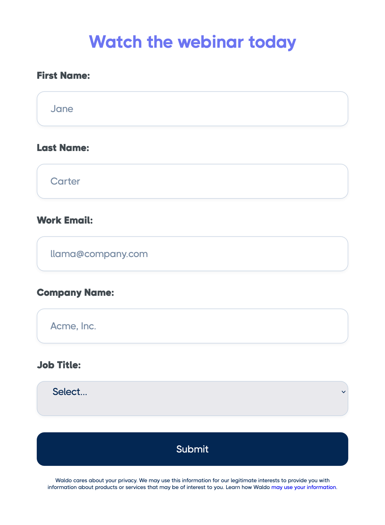Open the 'may use your information' link
Image resolution: width=385 pixels, height=525 pixels.
pos(303,487)
